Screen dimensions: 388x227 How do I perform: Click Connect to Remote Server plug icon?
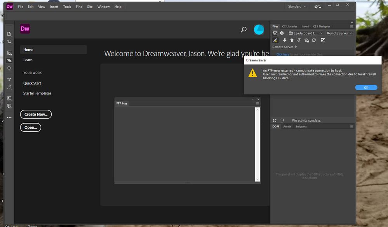coord(275,40)
